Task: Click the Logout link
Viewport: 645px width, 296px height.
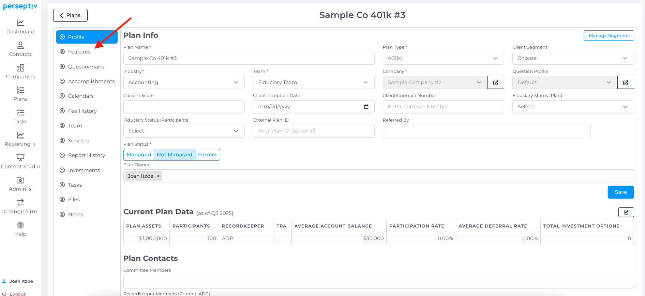Action: point(17,294)
